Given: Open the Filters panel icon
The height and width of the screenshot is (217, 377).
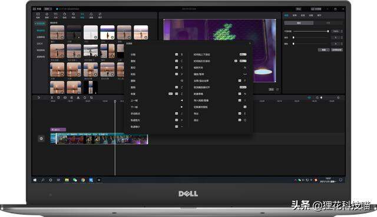Looking at the screenshot, I should (91, 15).
